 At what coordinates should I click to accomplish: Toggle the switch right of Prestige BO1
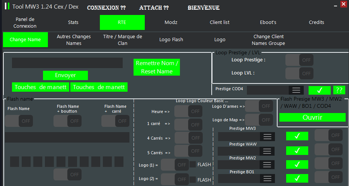[x=328, y=177]
